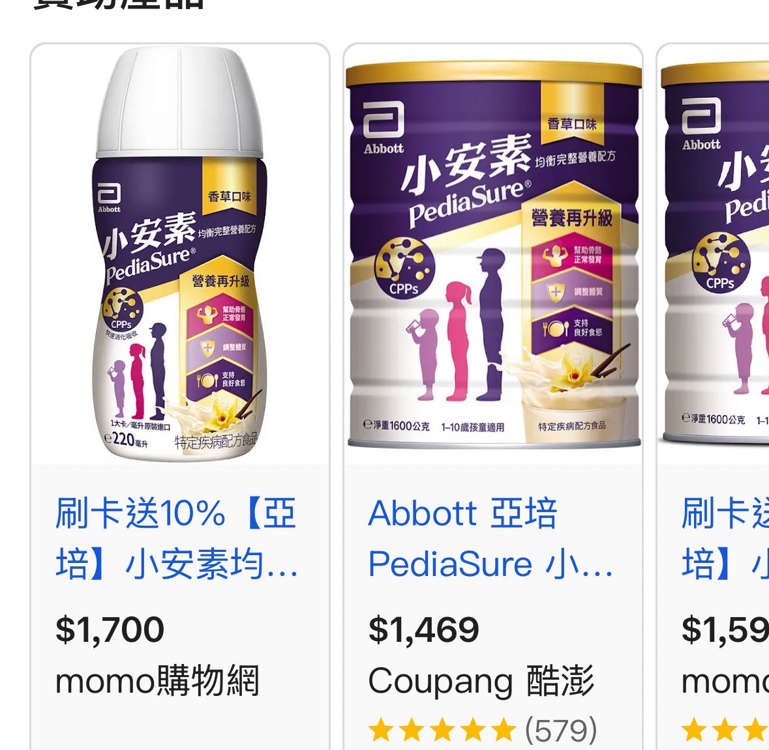Open the '刷卡送10%【亞培】小安素均...' product link
Screen dimensions: 769x750
point(177,538)
